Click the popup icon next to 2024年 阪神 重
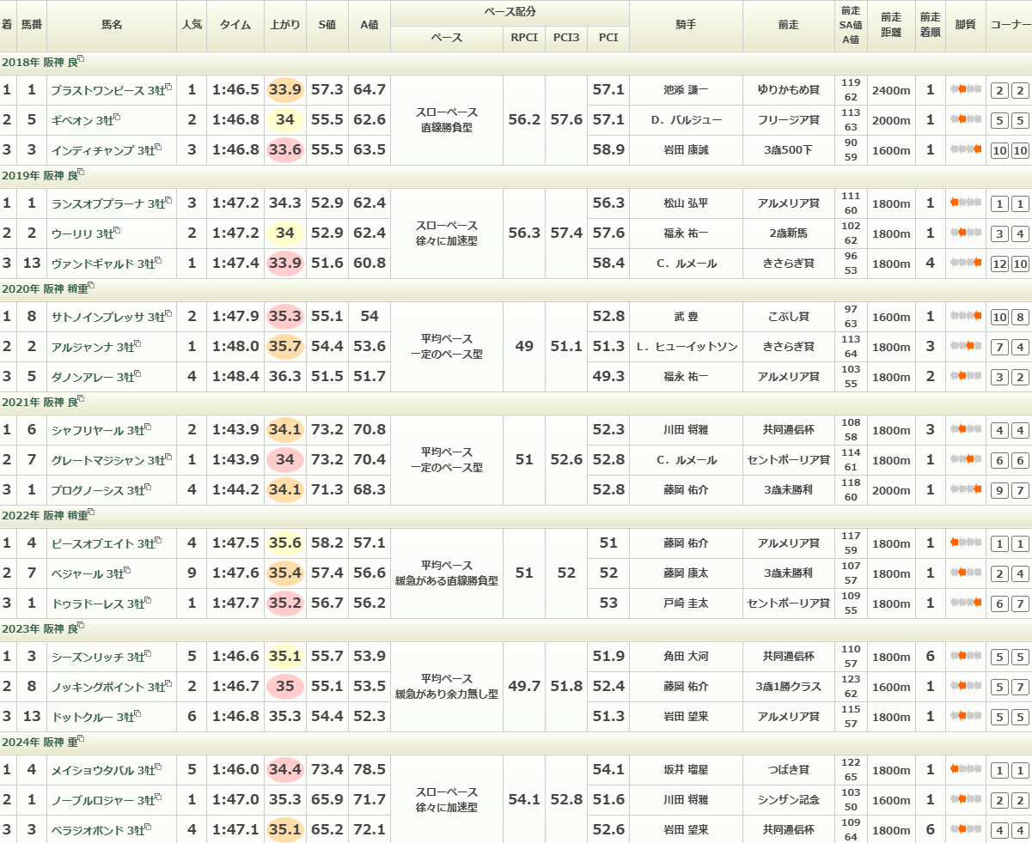The image size is (1032, 843). point(81,740)
